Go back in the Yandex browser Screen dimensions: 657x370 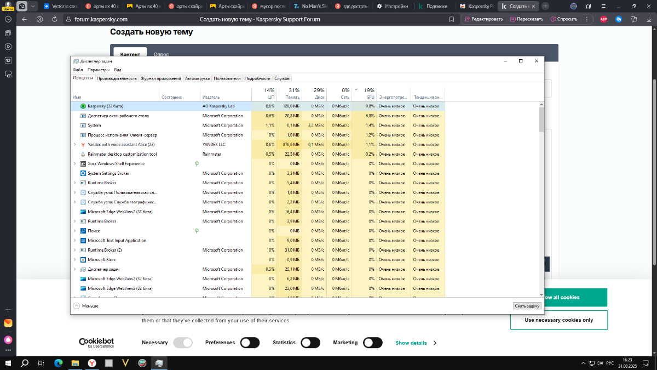pos(24,19)
